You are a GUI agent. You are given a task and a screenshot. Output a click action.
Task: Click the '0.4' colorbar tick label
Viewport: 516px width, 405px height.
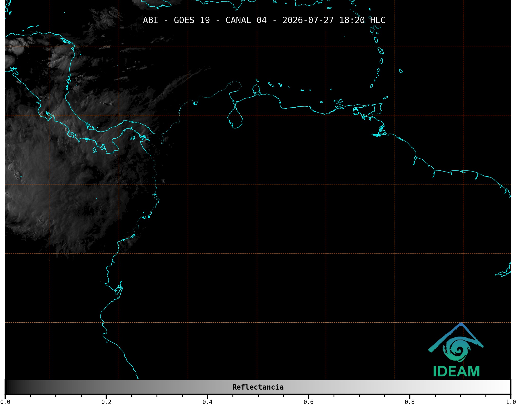tap(207, 402)
